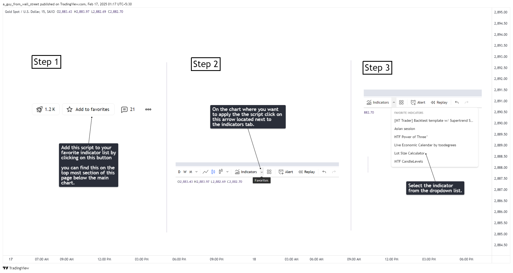This screenshot has width=513, height=273.
Task: Click the star Add to favorites button
Action: [x=88, y=109]
